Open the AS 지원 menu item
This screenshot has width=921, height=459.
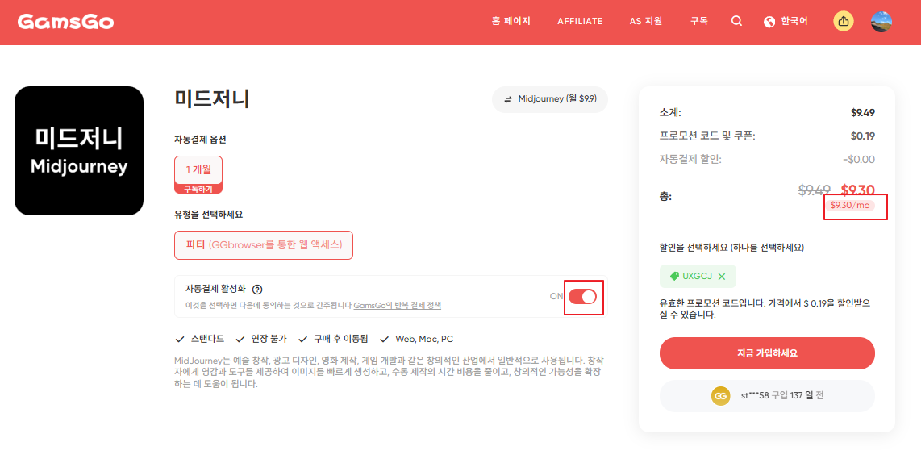click(x=646, y=21)
